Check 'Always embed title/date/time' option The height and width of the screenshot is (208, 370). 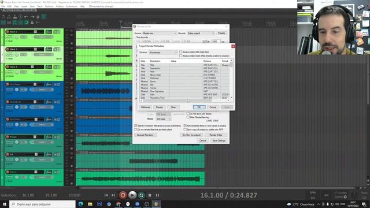(180, 52)
